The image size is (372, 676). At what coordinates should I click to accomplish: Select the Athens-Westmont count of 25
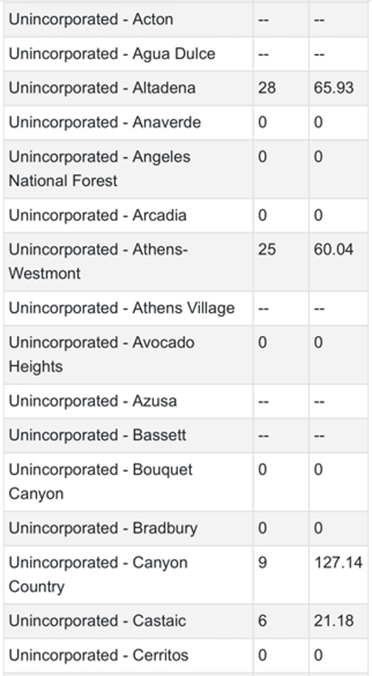[267, 249]
